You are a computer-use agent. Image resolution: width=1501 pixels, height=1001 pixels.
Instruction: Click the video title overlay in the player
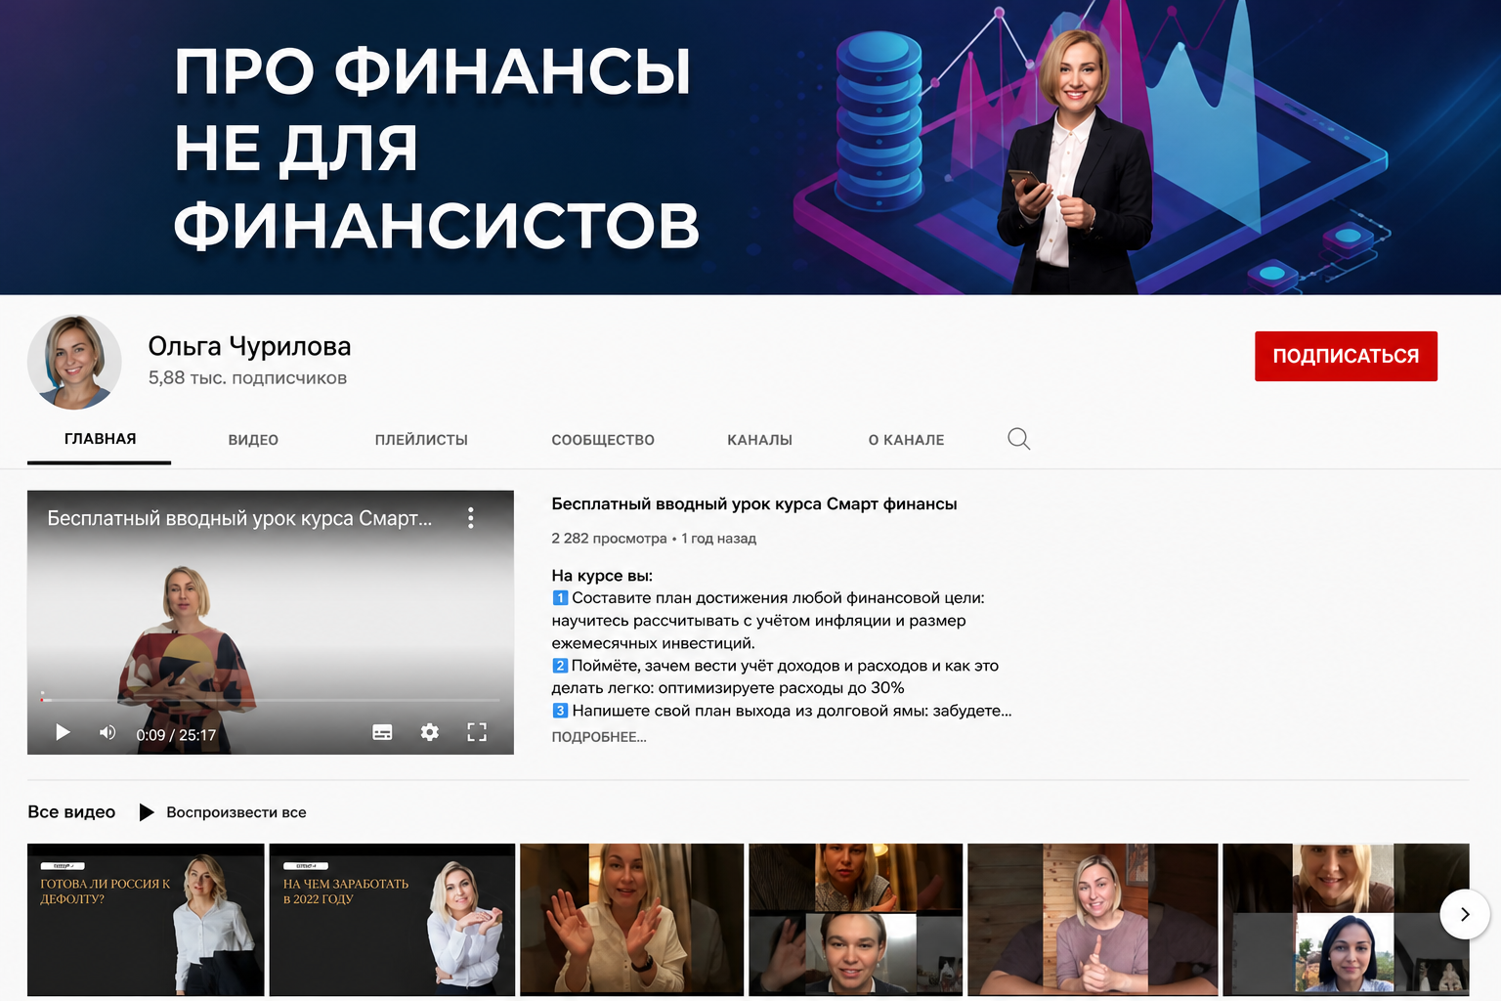coord(239,518)
